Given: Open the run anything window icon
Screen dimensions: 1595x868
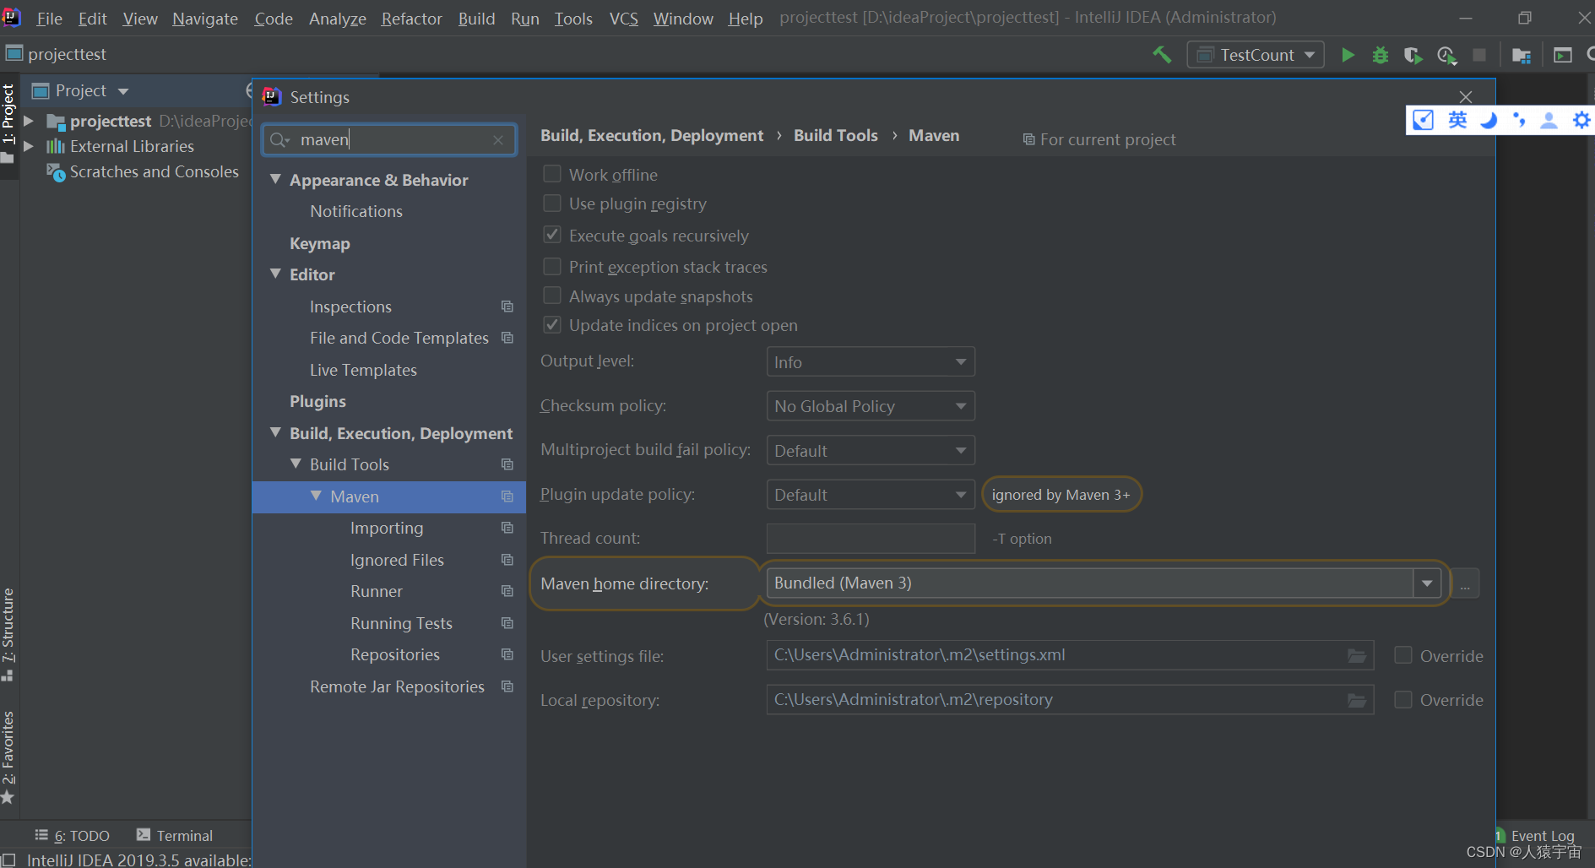Looking at the screenshot, I should pyautogui.click(x=1563, y=55).
